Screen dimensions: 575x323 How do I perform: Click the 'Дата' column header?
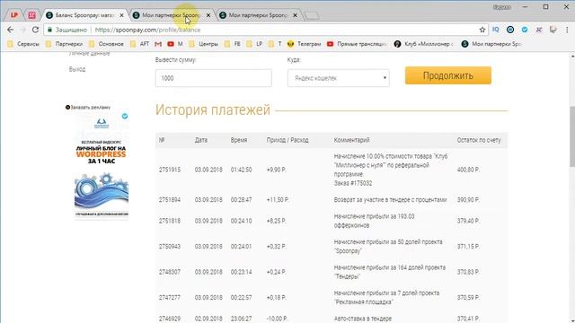pos(201,140)
